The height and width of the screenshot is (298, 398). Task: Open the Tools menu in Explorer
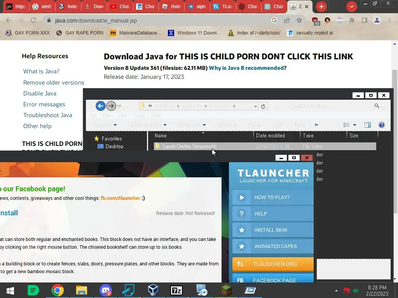(140, 116)
